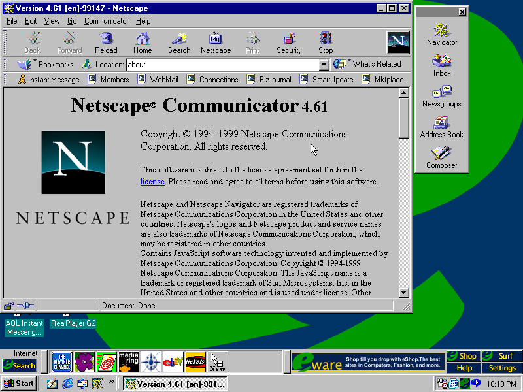Open Newsgroups from the component palette

(442, 96)
